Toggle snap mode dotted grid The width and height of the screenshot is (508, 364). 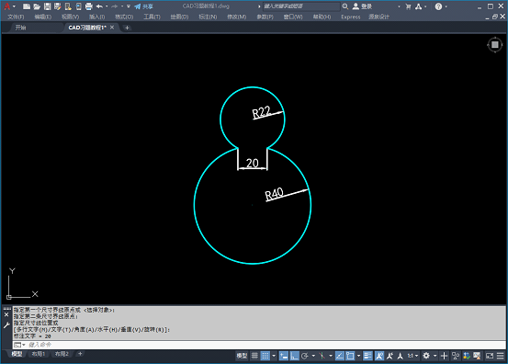pyautogui.click(x=265, y=356)
